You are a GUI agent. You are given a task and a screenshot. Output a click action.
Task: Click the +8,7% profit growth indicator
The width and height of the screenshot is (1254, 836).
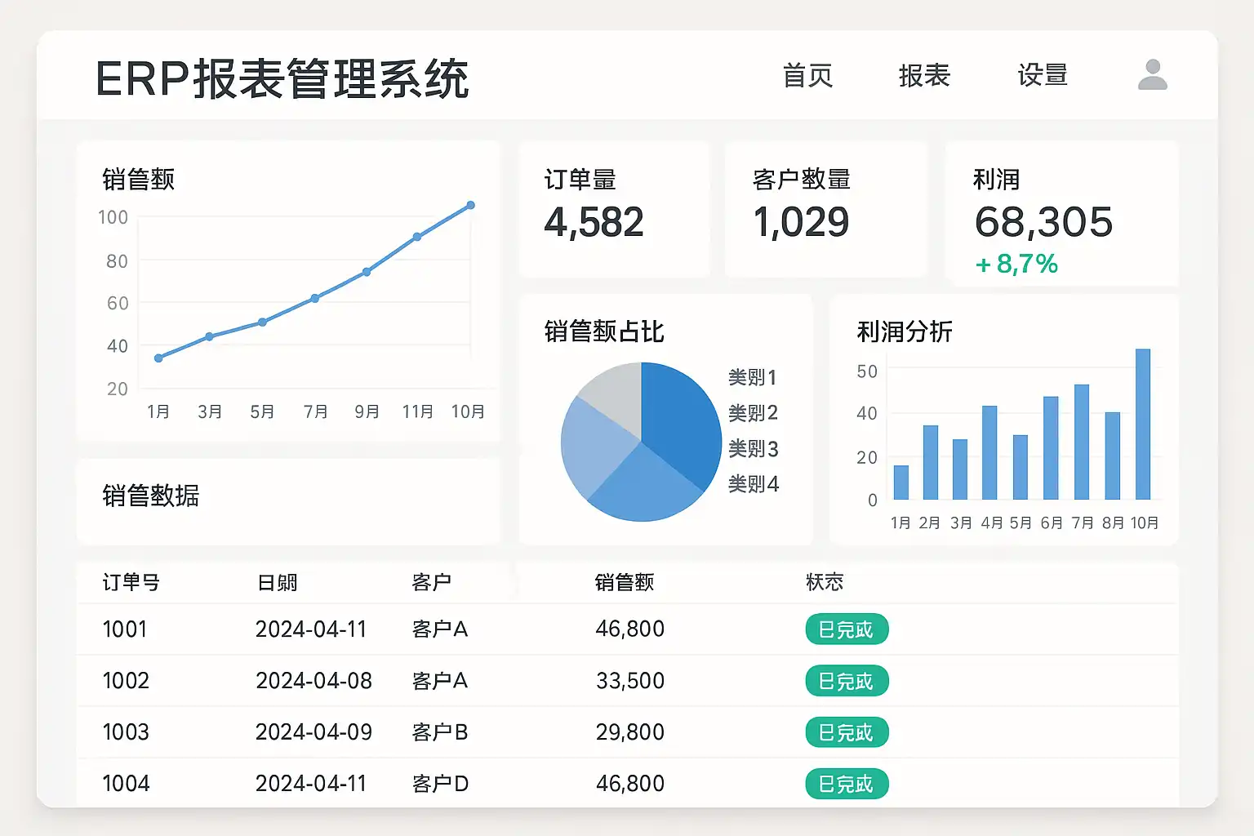click(1016, 264)
